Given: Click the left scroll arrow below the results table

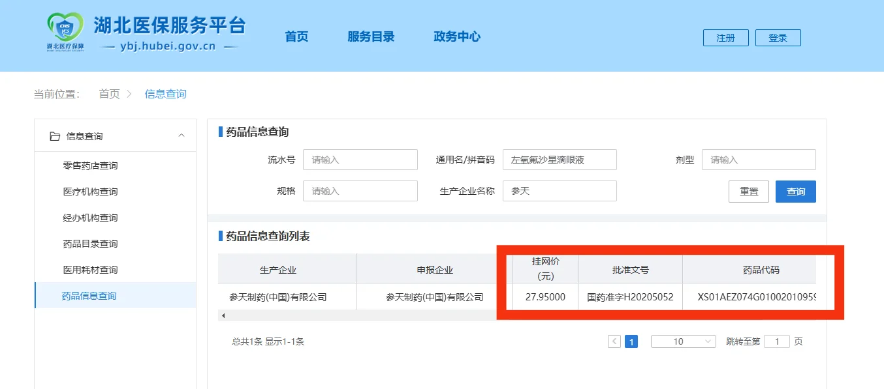Looking at the screenshot, I should [x=223, y=315].
